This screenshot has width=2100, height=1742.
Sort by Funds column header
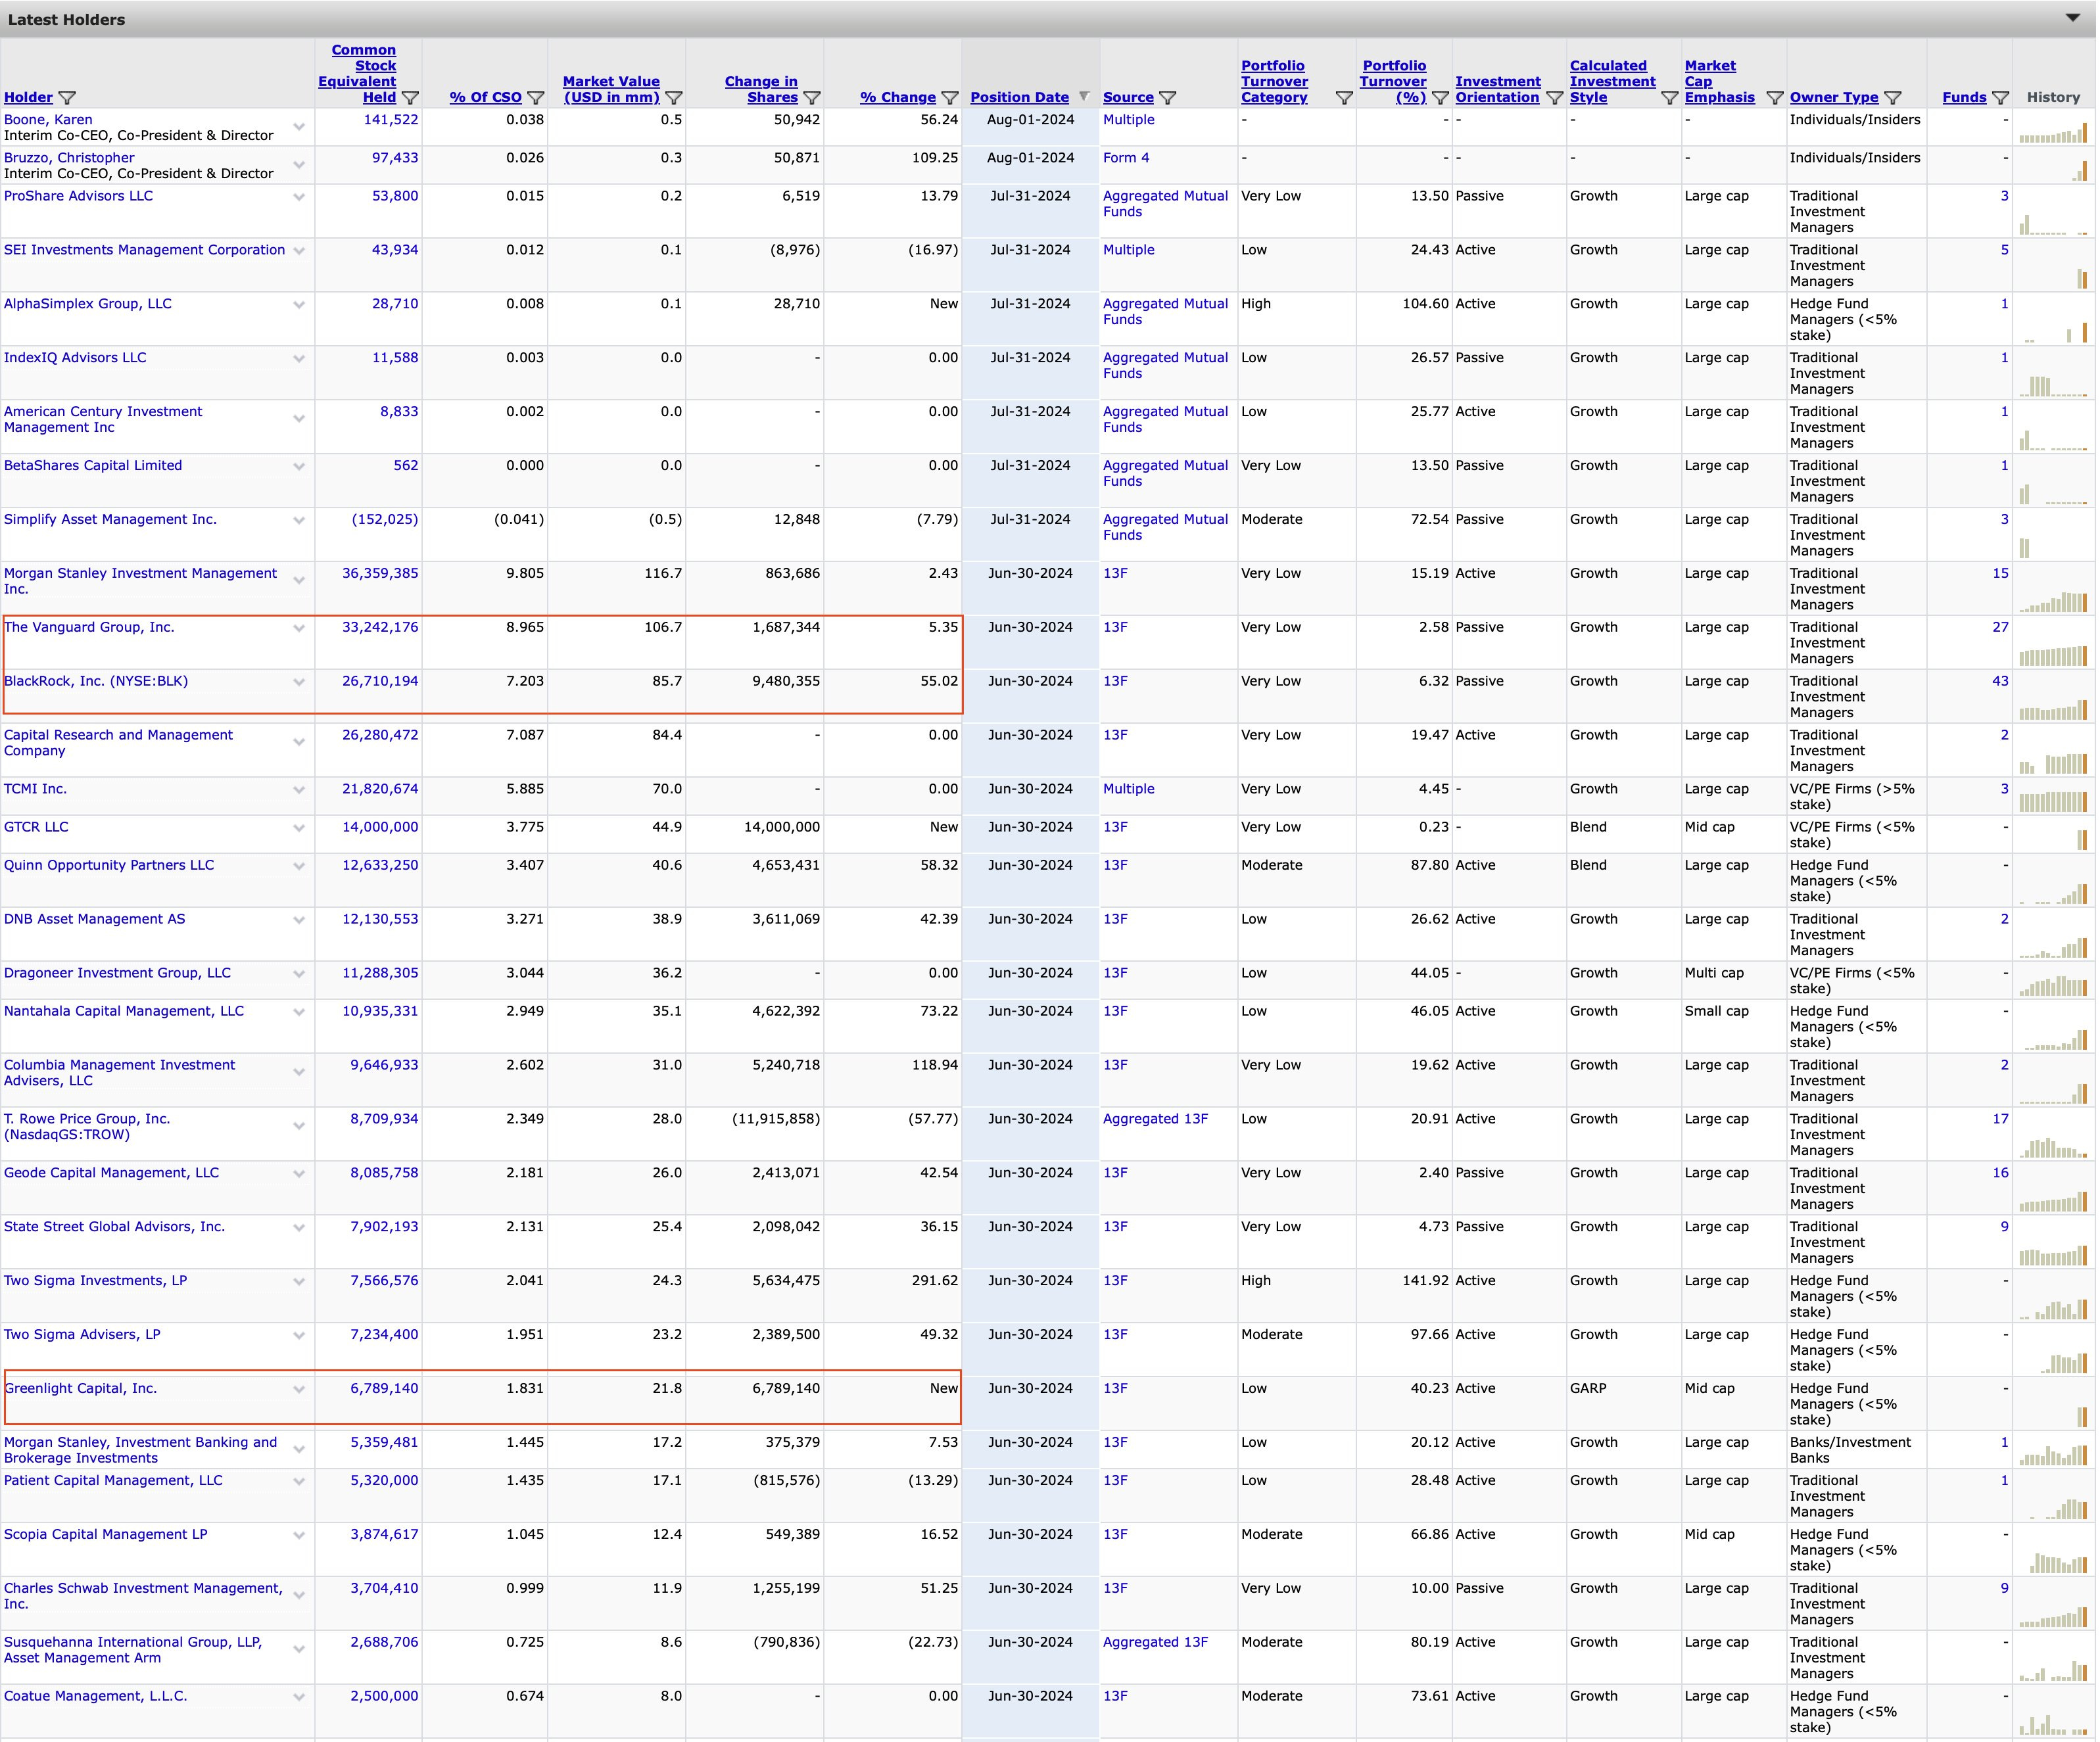[x=1964, y=97]
